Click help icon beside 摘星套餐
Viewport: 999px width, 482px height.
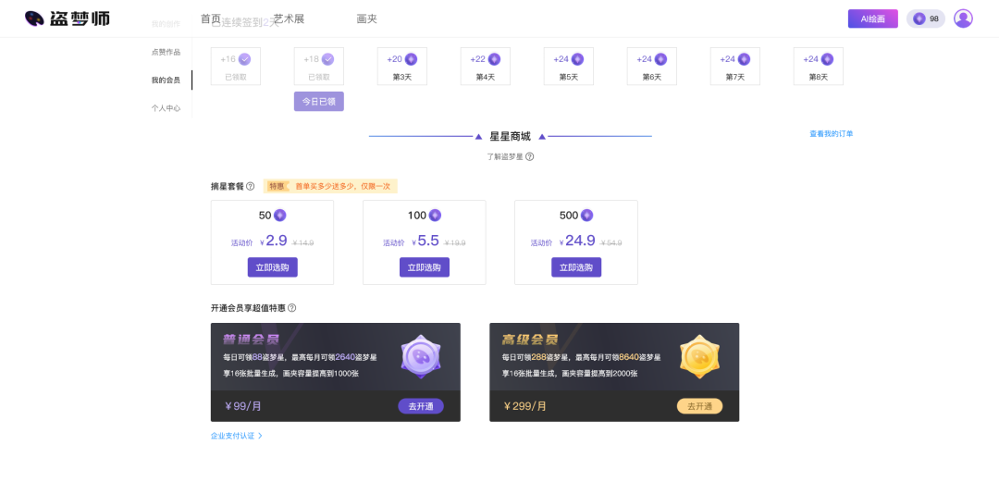(251, 186)
